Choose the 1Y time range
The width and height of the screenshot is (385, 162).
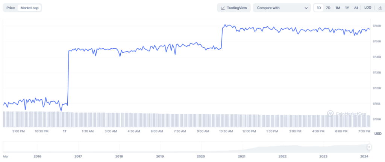pyautogui.click(x=347, y=8)
